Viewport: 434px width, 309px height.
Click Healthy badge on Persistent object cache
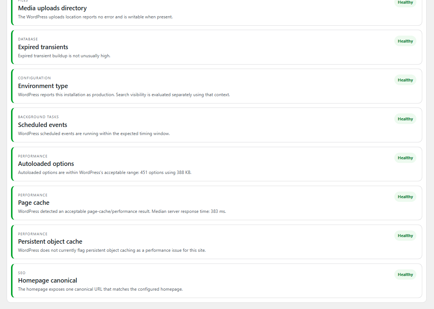click(405, 236)
